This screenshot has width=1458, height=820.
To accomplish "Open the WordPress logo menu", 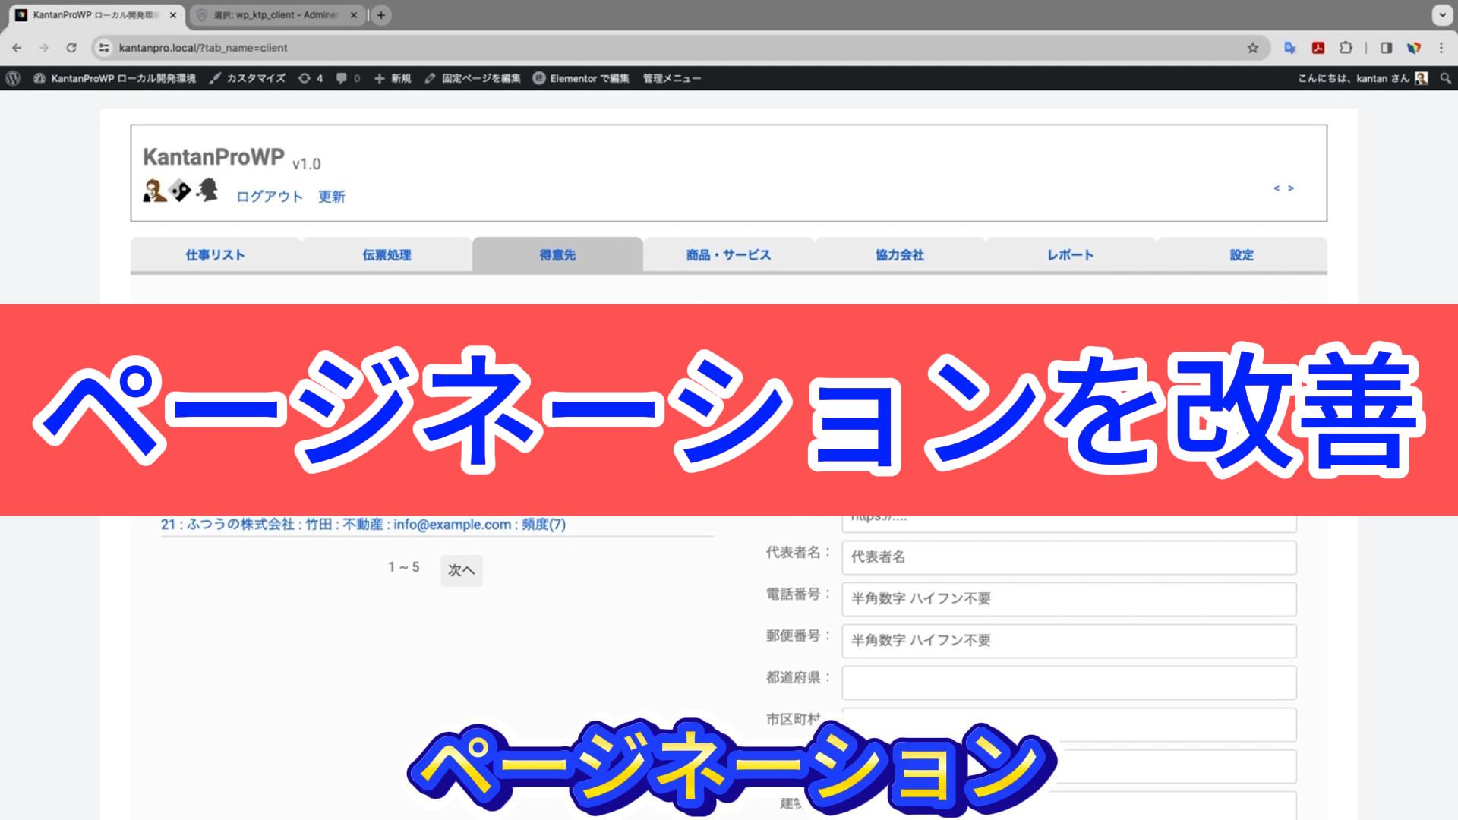I will [13, 78].
